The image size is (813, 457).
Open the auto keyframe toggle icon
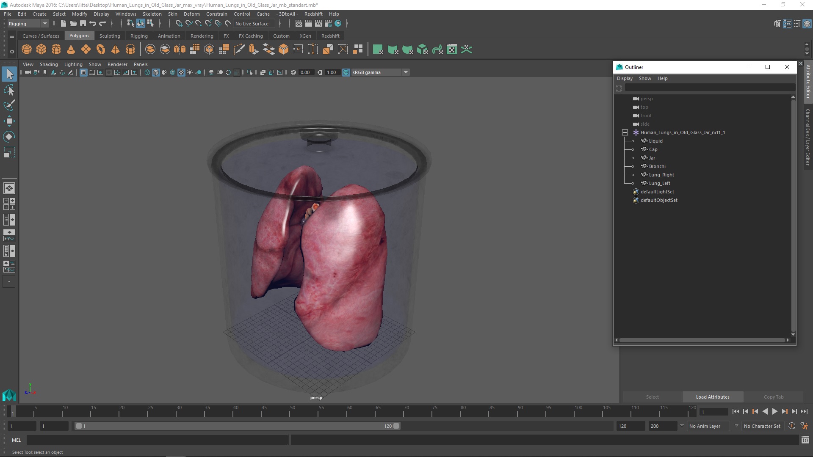[x=792, y=426]
